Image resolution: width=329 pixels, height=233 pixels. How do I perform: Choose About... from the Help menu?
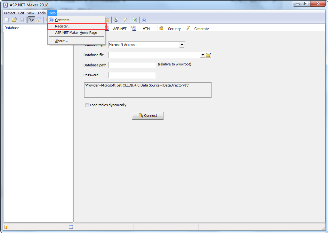click(76, 41)
